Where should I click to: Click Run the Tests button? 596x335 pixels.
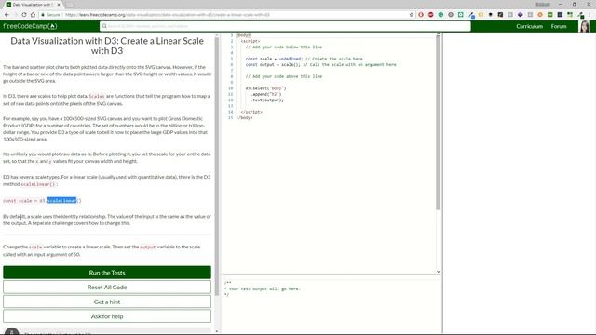click(107, 273)
